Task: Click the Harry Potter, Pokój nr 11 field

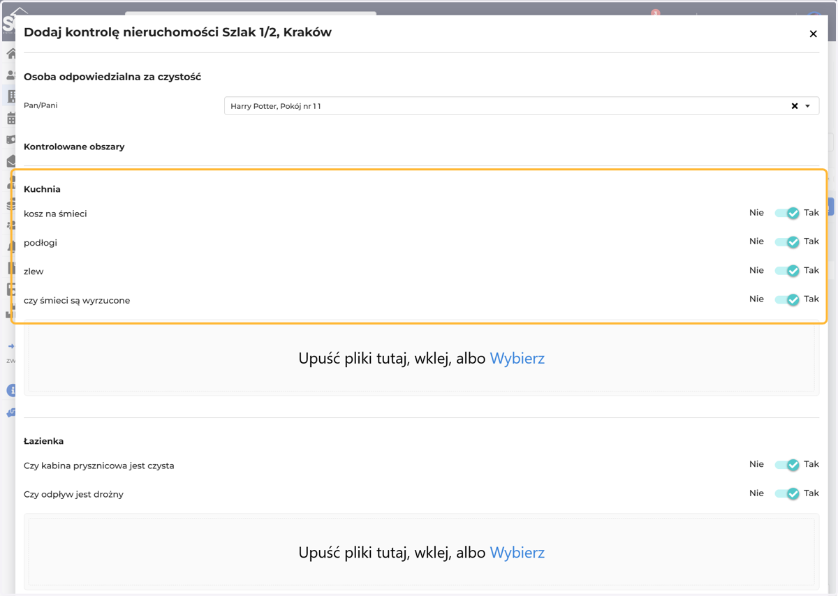Action: (x=521, y=106)
